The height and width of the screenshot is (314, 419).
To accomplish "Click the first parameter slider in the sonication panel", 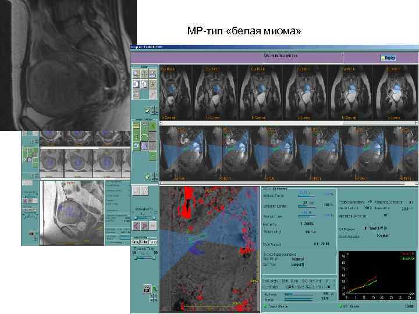I will click(x=307, y=197).
